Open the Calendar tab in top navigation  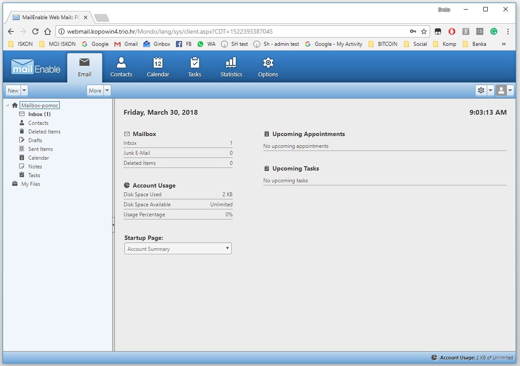tap(158, 68)
